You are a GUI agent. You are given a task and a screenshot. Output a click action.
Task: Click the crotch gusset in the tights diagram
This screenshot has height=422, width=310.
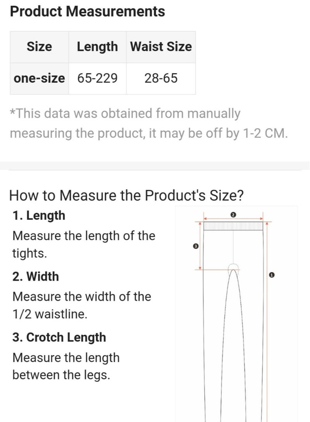(233, 267)
